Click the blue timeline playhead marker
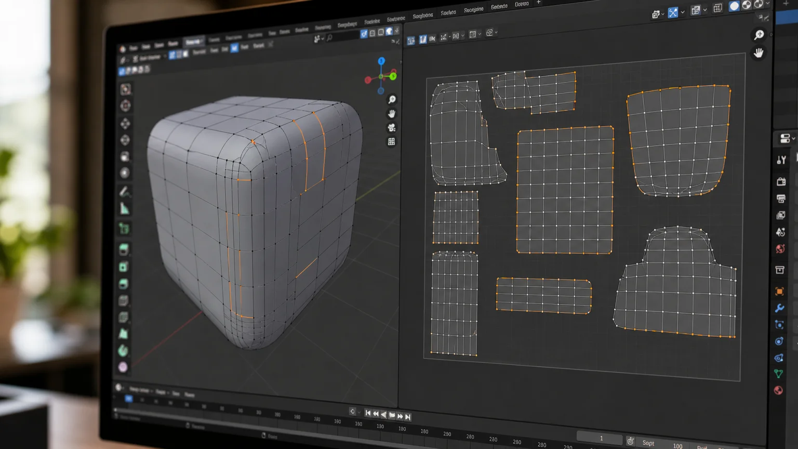The height and width of the screenshot is (449, 798). pyautogui.click(x=128, y=399)
